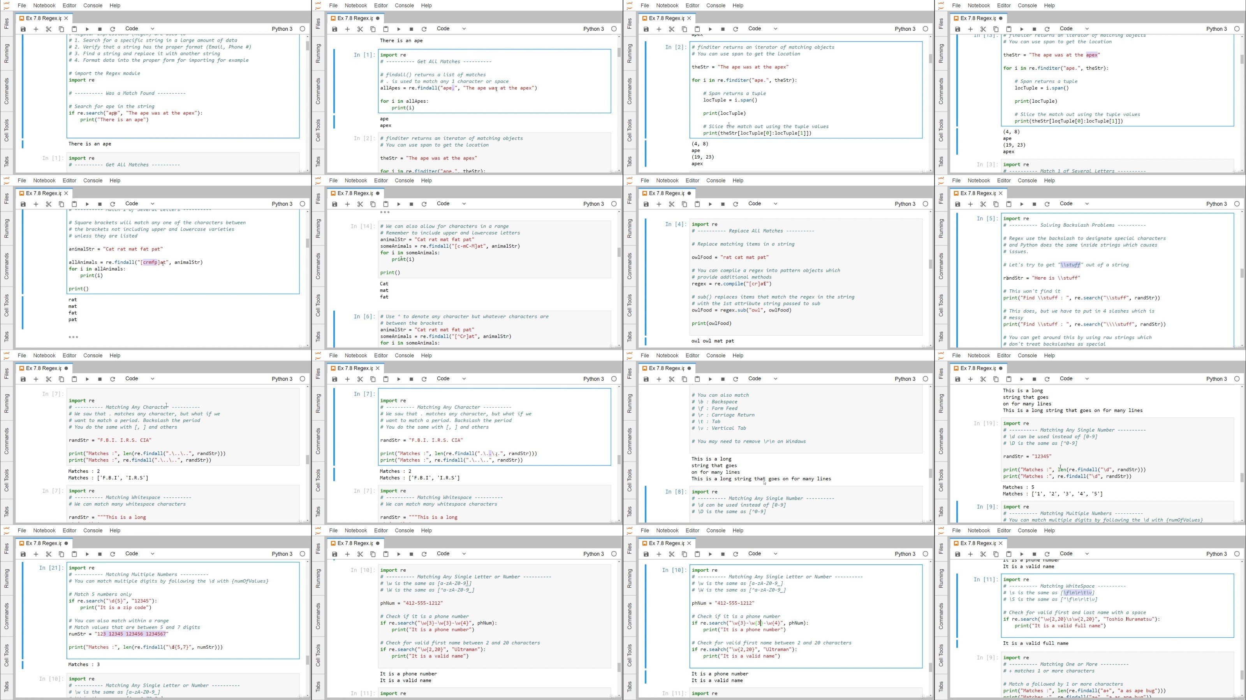1246x700 pixels.
Task: Click Cut icon in notebook showing In [21]
Action: tap(48, 554)
